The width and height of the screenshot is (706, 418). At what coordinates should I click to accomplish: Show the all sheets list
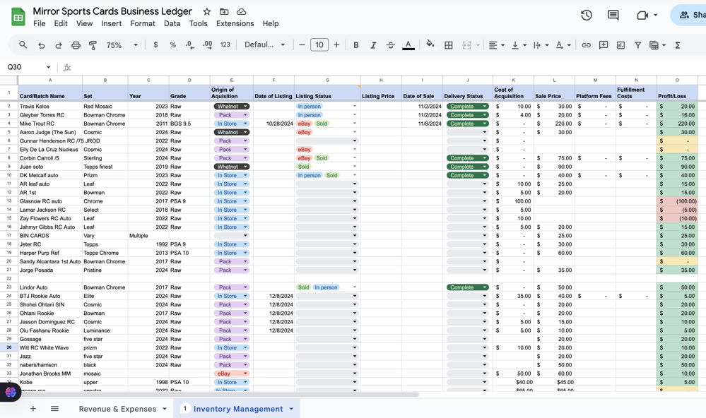pyautogui.click(x=54, y=409)
